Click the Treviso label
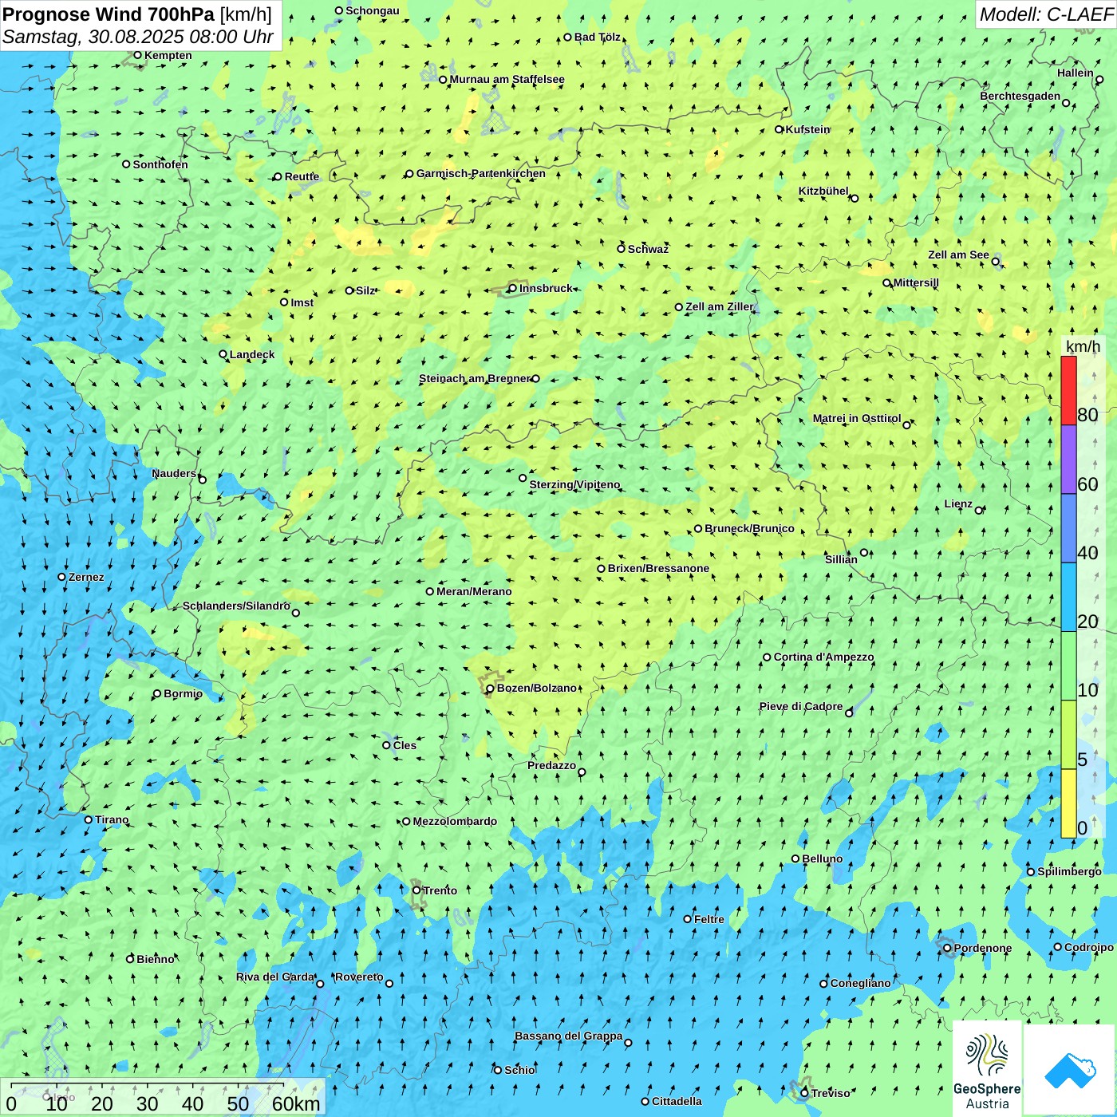Screen dimensions: 1117x1117 pos(830,1093)
